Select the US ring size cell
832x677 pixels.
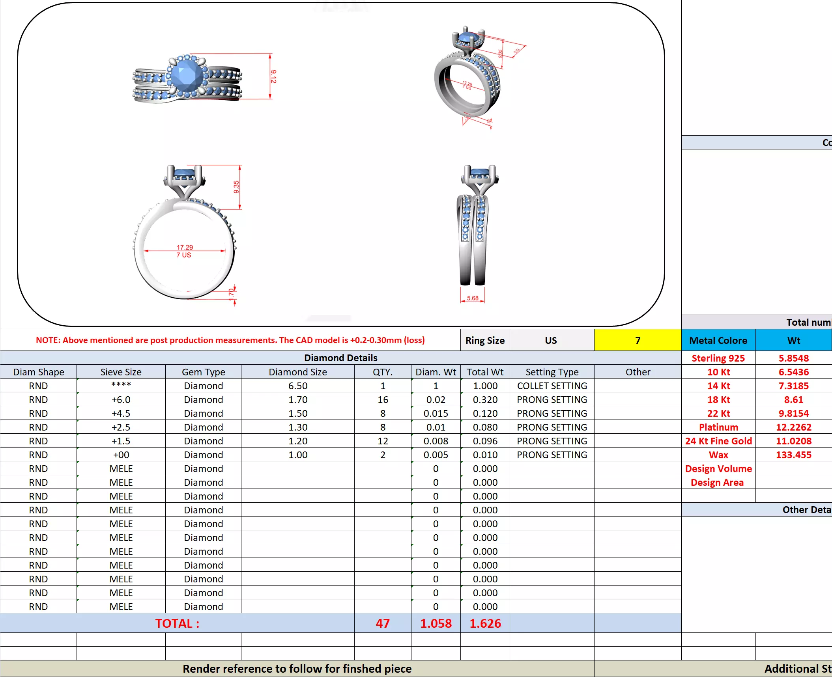[x=551, y=340]
